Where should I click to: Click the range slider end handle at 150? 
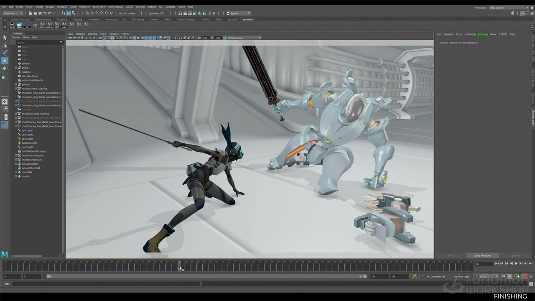(x=365, y=276)
